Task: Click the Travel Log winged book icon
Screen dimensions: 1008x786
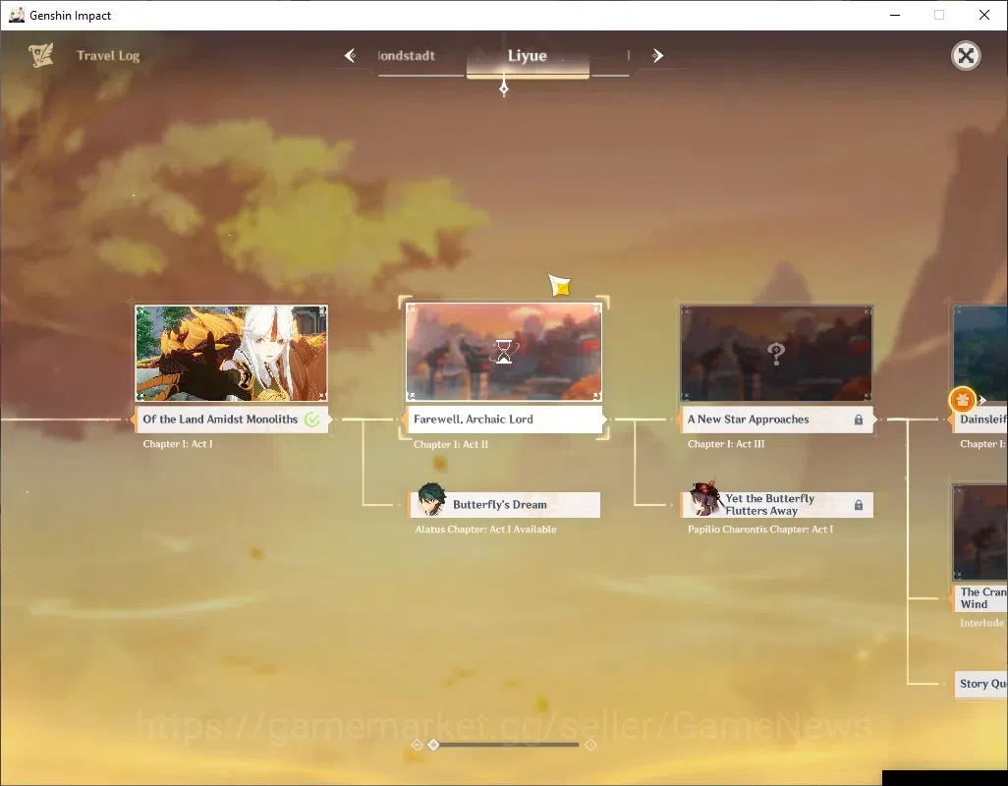Action: (41, 55)
